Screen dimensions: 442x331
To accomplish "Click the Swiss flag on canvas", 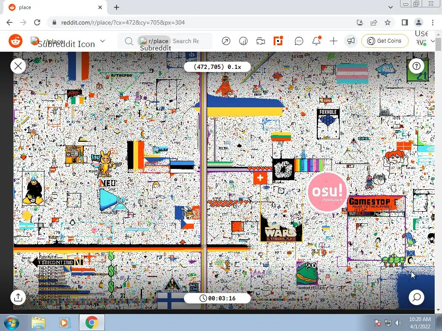I will tap(260, 178).
